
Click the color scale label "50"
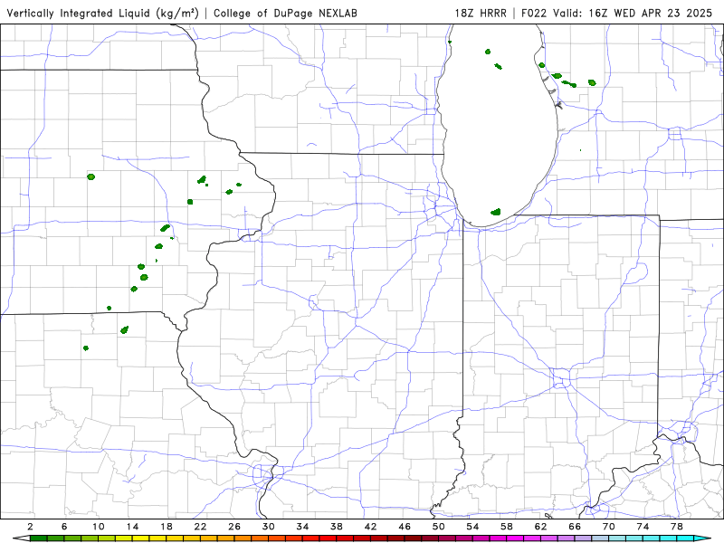(x=439, y=527)
